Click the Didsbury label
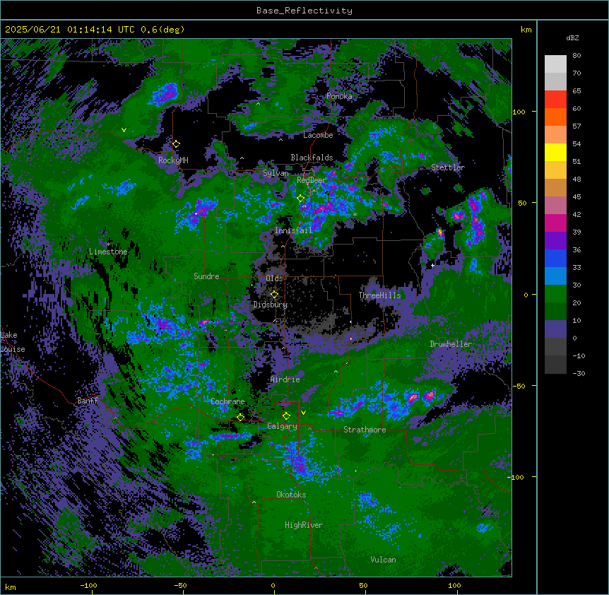 [271, 305]
